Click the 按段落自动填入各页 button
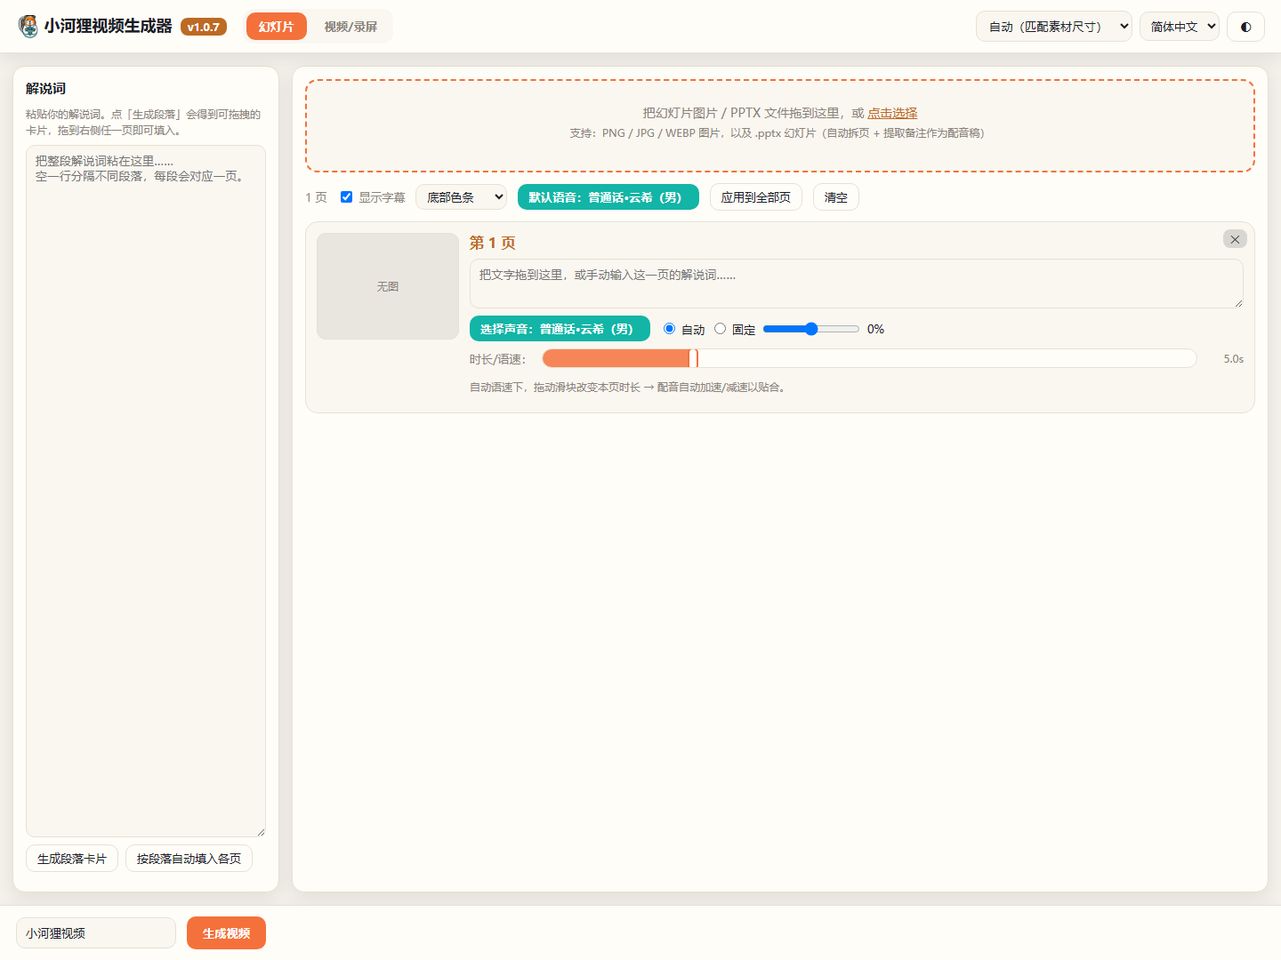 point(189,859)
